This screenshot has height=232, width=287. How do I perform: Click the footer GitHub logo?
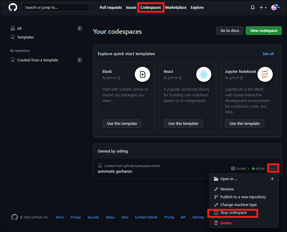[15, 217]
